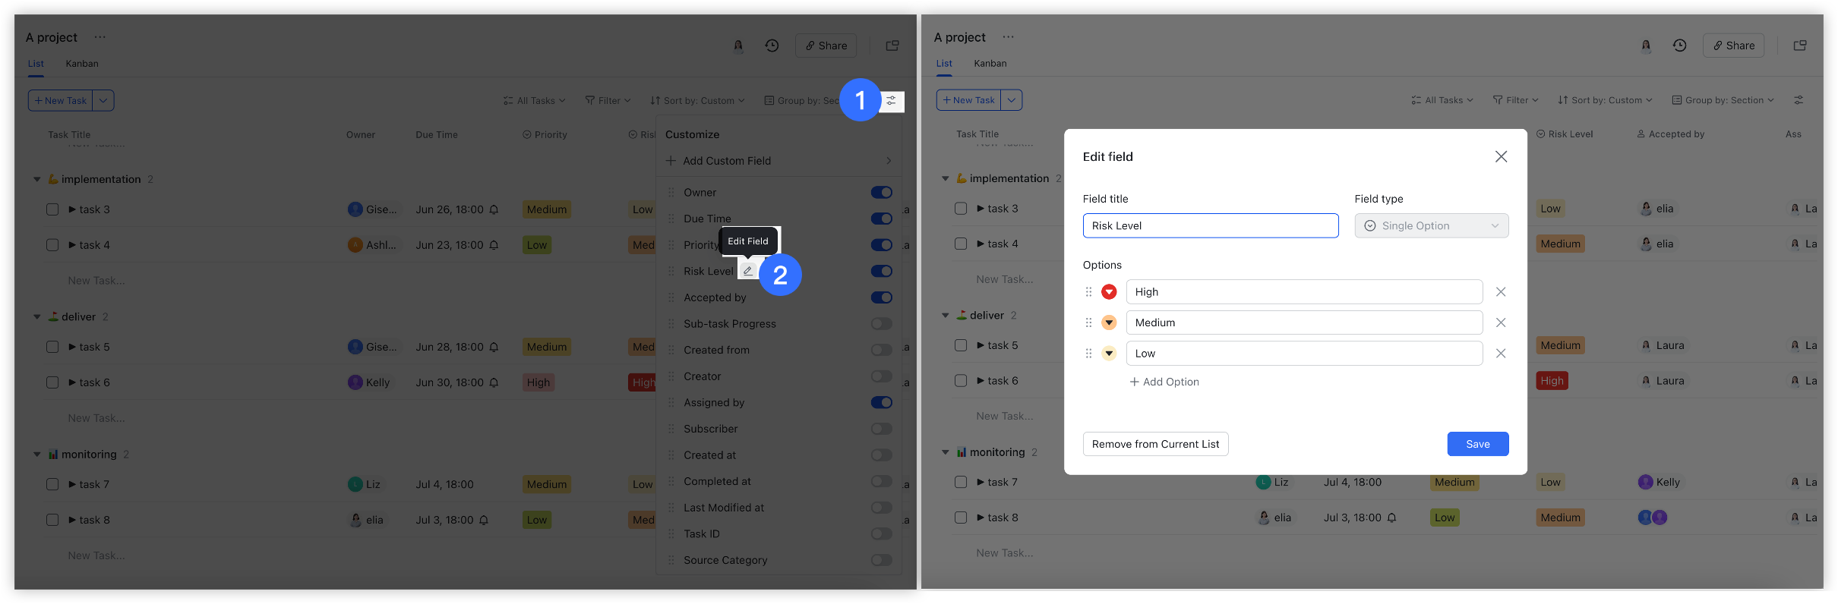Select the List tab in right window
This screenshot has width=1838, height=604.
tap(944, 64)
